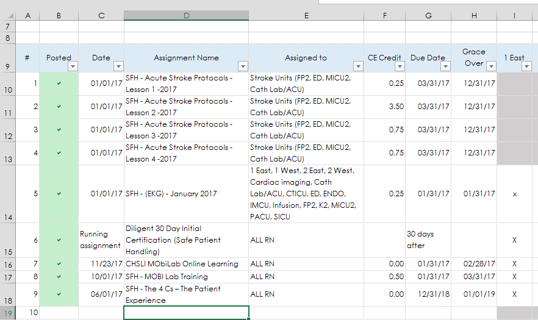Click cell 'SFH - Acute Stroke Protocols - Lesson 3 -2017'
538x320 pixels.
pyautogui.click(x=186, y=130)
